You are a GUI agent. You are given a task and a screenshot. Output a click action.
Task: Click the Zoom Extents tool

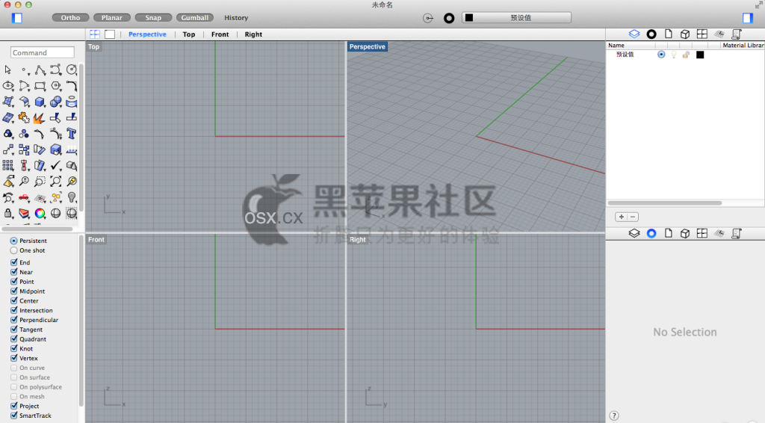tap(55, 181)
